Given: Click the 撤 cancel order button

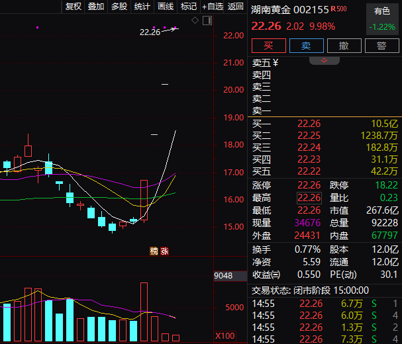Looking at the screenshot, I should (344, 46).
